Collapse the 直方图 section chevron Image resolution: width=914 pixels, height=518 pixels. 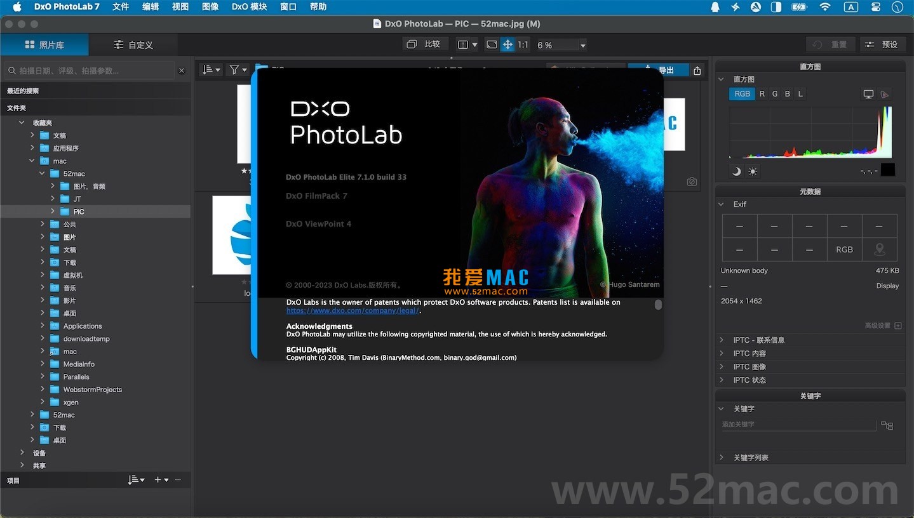[x=722, y=79]
